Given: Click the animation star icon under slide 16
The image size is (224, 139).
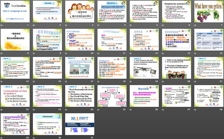Looking at the screenshot, I should [34, 82].
